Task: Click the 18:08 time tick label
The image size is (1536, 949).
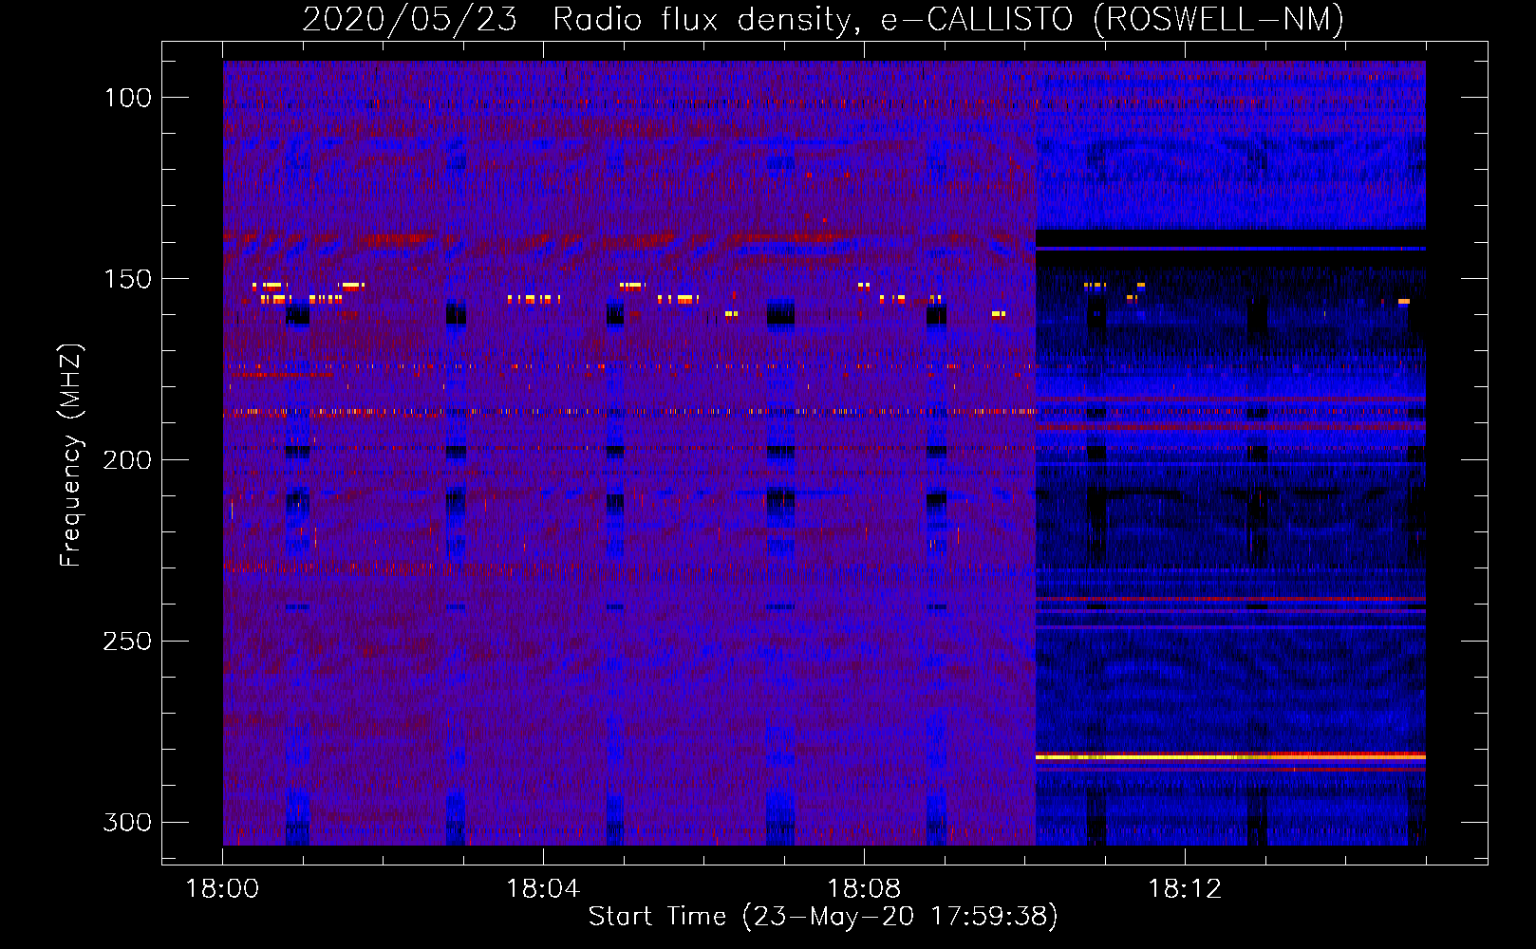Action: tap(864, 889)
